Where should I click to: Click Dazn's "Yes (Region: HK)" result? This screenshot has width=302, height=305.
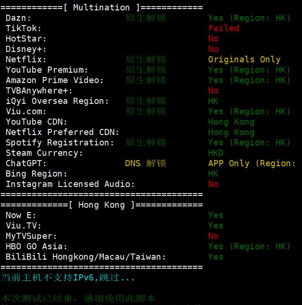point(249,18)
